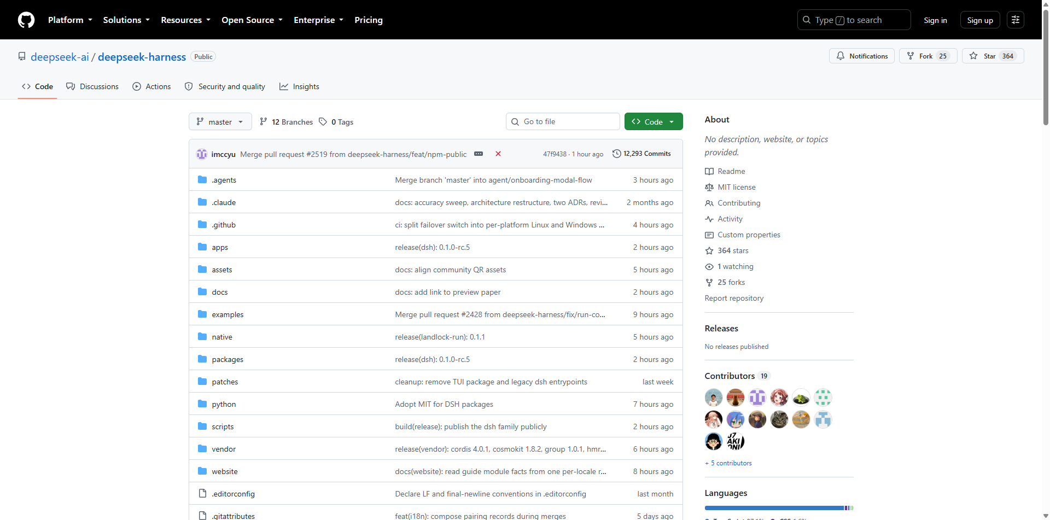The height and width of the screenshot is (520, 1050).
Task: Expand the Enterprise menu
Action: pyautogui.click(x=318, y=20)
